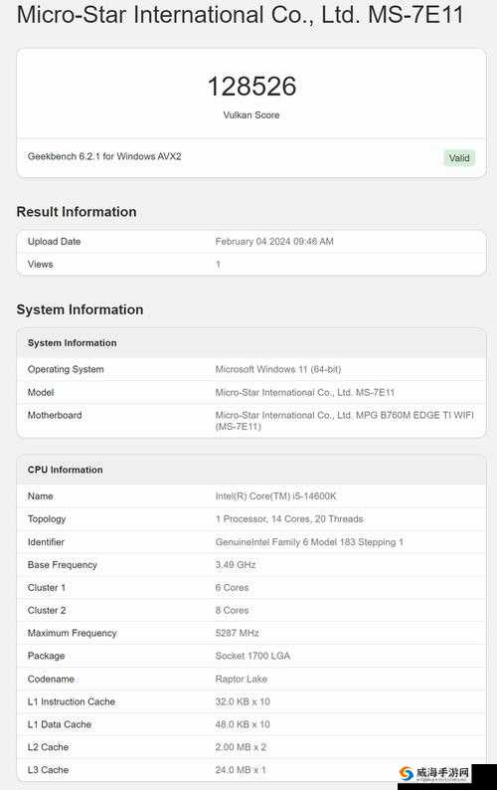This screenshot has width=497, height=790.
Task: Click the watermark logo icon
Action: point(407,773)
